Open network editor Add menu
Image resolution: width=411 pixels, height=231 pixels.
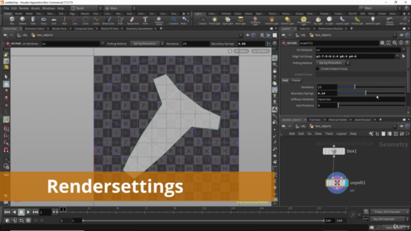point(292,133)
